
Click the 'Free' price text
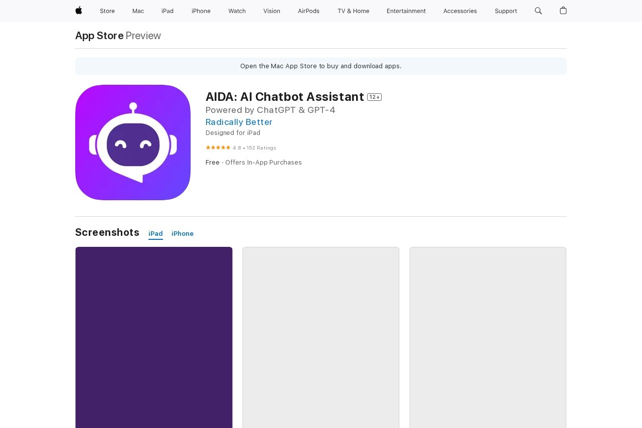(213, 163)
